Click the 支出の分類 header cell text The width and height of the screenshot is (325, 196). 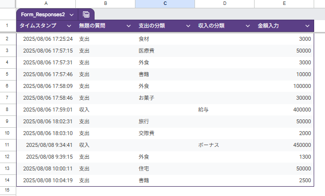point(152,26)
